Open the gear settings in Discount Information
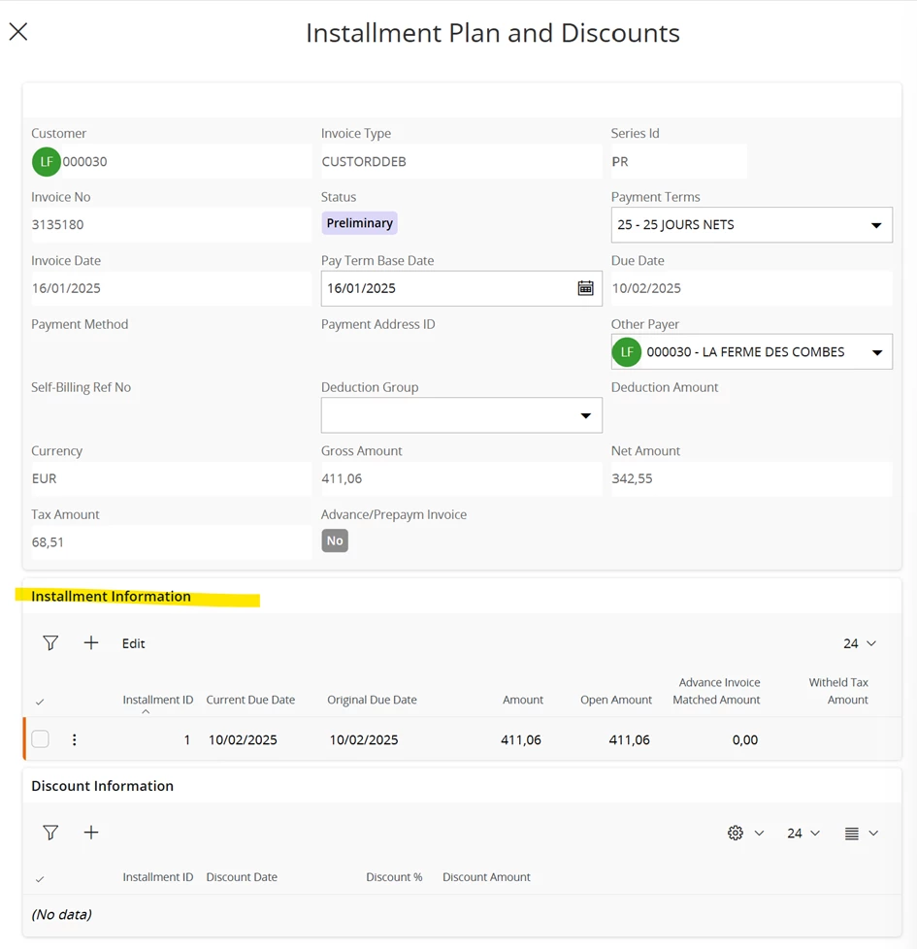917x949 pixels. coord(735,833)
